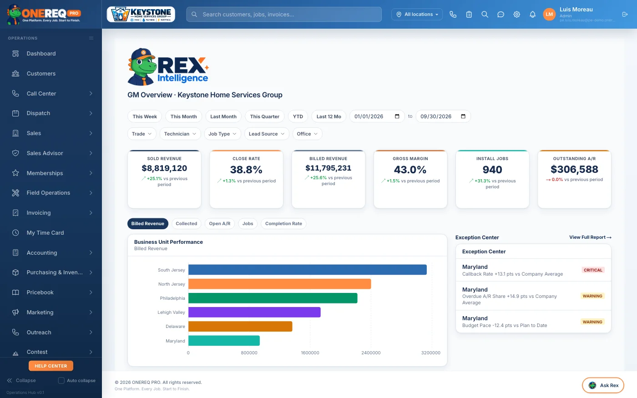
Task: Open the clipboard tasks icon in top bar
Action: (x=469, y=15)
